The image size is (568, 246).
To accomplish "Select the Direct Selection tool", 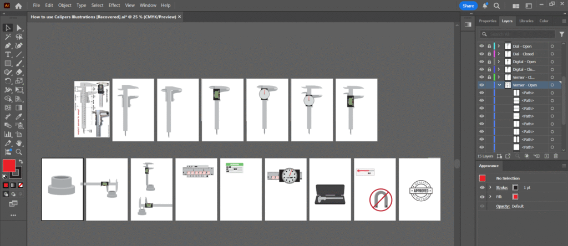I will 19,28.
